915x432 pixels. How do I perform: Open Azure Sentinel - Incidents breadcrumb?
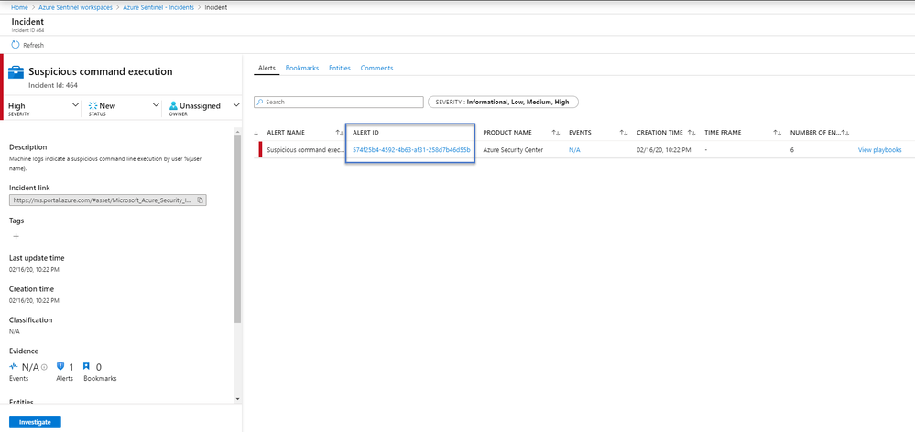[x=158, y=7]
